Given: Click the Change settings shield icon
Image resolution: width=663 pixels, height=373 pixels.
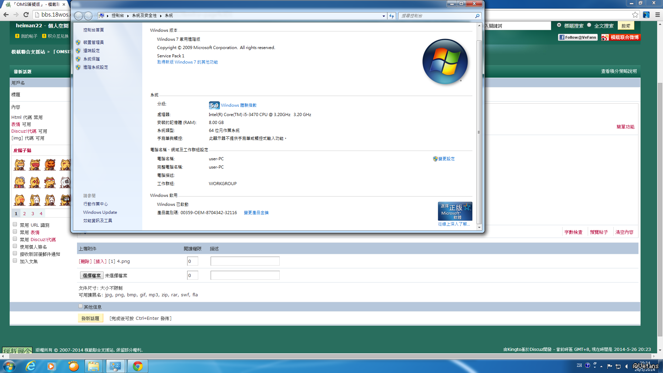Looking at the screenshot, I should [x=435, y=159].
